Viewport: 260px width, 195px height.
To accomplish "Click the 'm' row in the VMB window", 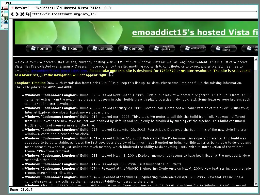I will click(x=5, y=12).
